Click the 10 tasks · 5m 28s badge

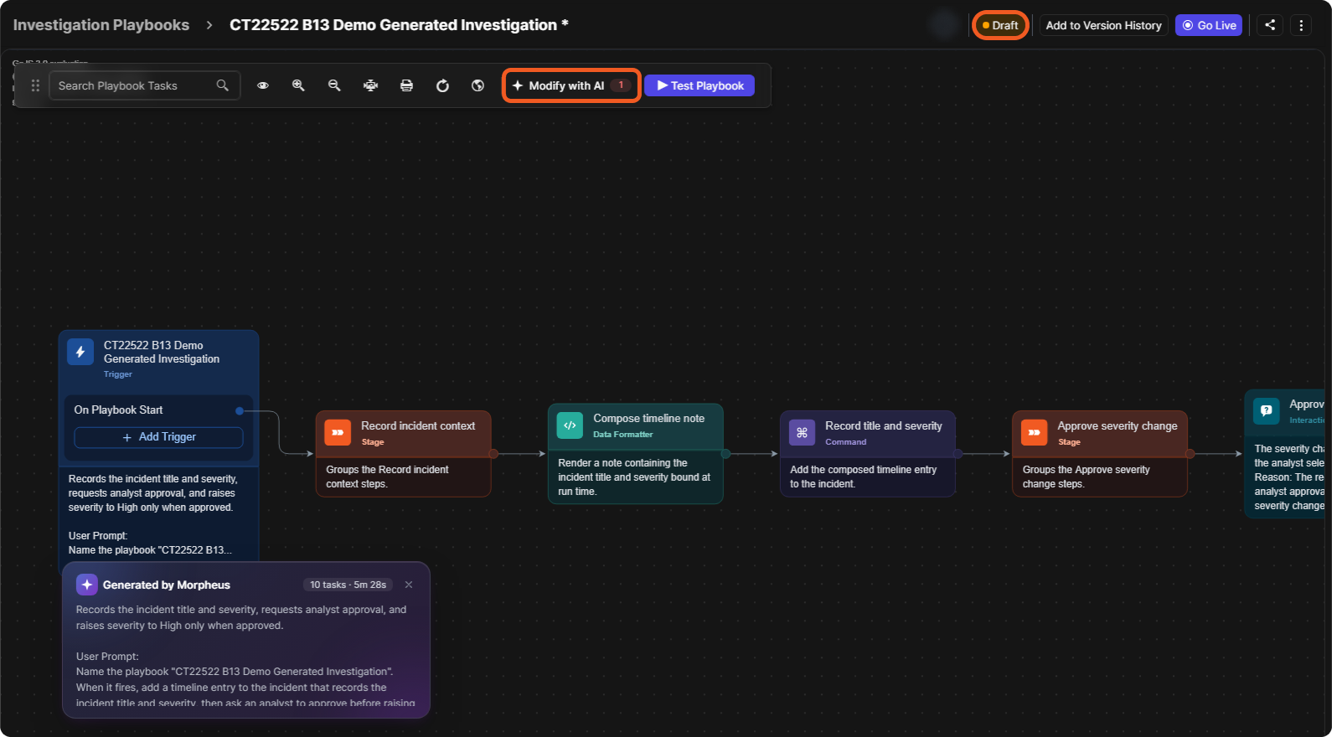348,585
